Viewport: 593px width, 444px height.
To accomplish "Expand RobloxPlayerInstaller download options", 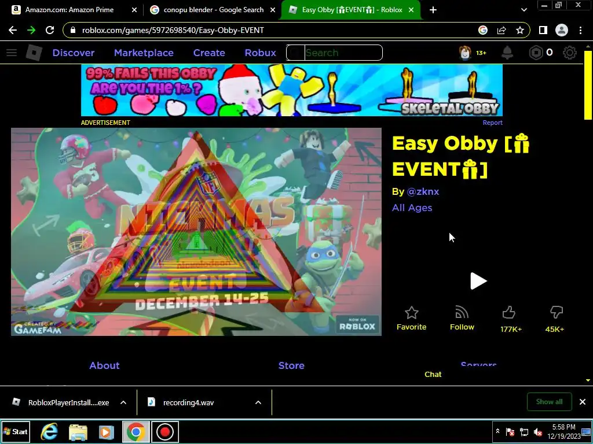I will [x=123, y=402].
